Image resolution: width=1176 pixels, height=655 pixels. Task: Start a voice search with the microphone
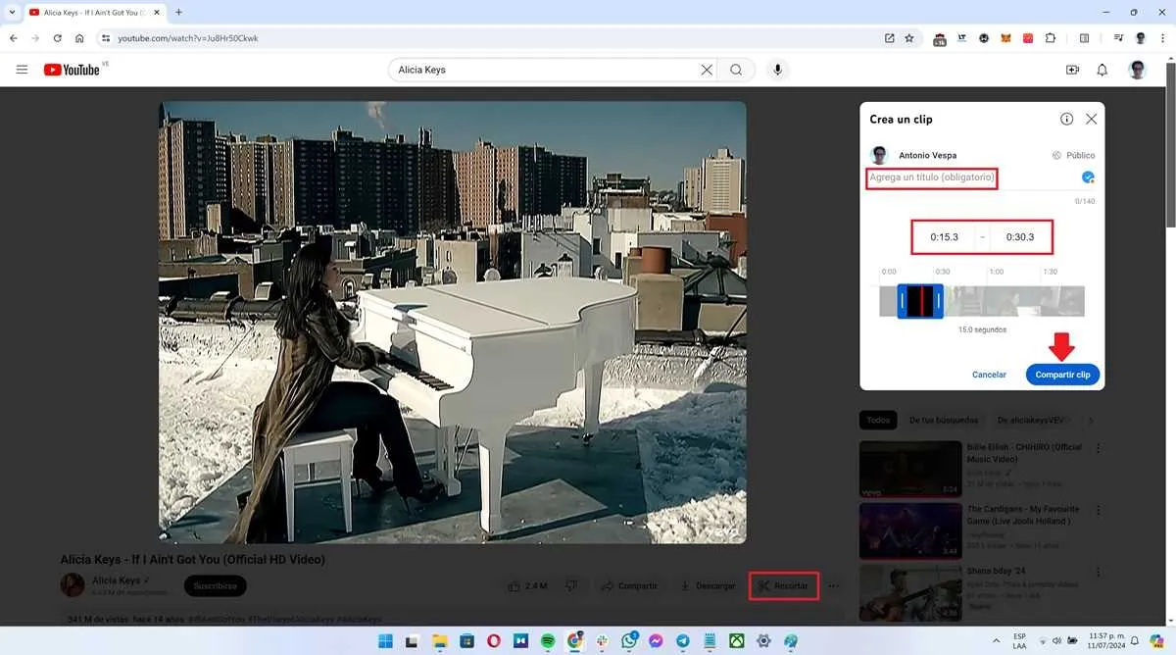[x=777, y=70]
